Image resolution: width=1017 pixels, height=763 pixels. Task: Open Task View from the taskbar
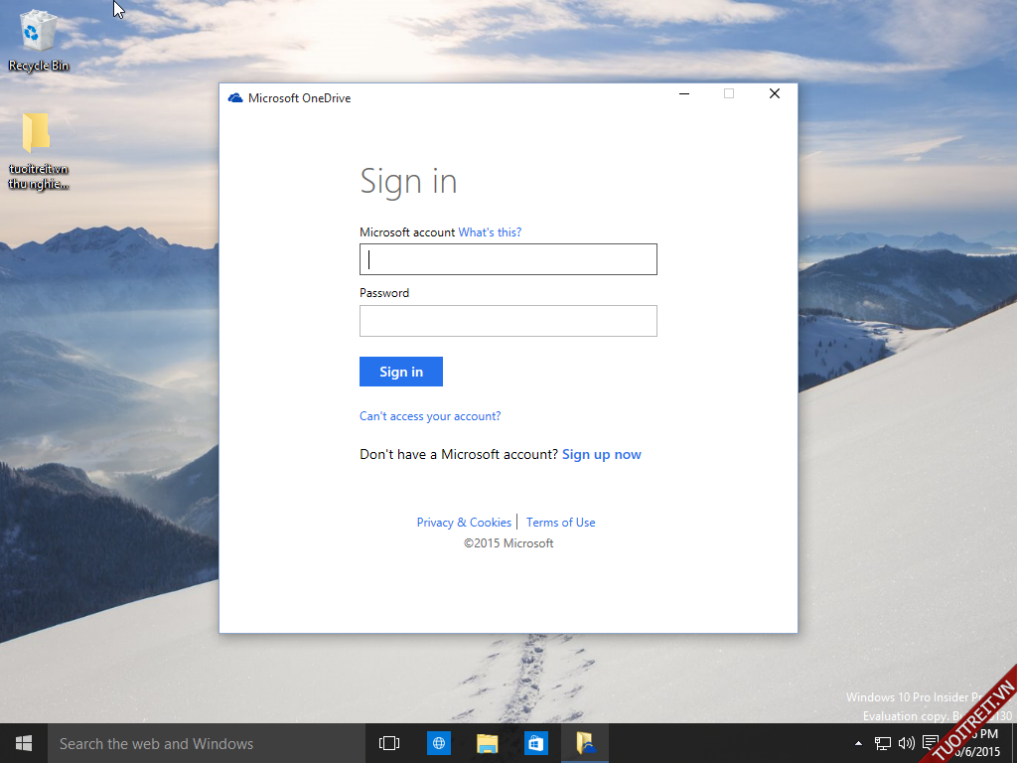pos(389,743)
